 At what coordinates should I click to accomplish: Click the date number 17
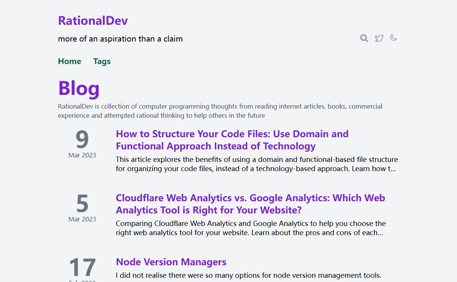point(82,268)
